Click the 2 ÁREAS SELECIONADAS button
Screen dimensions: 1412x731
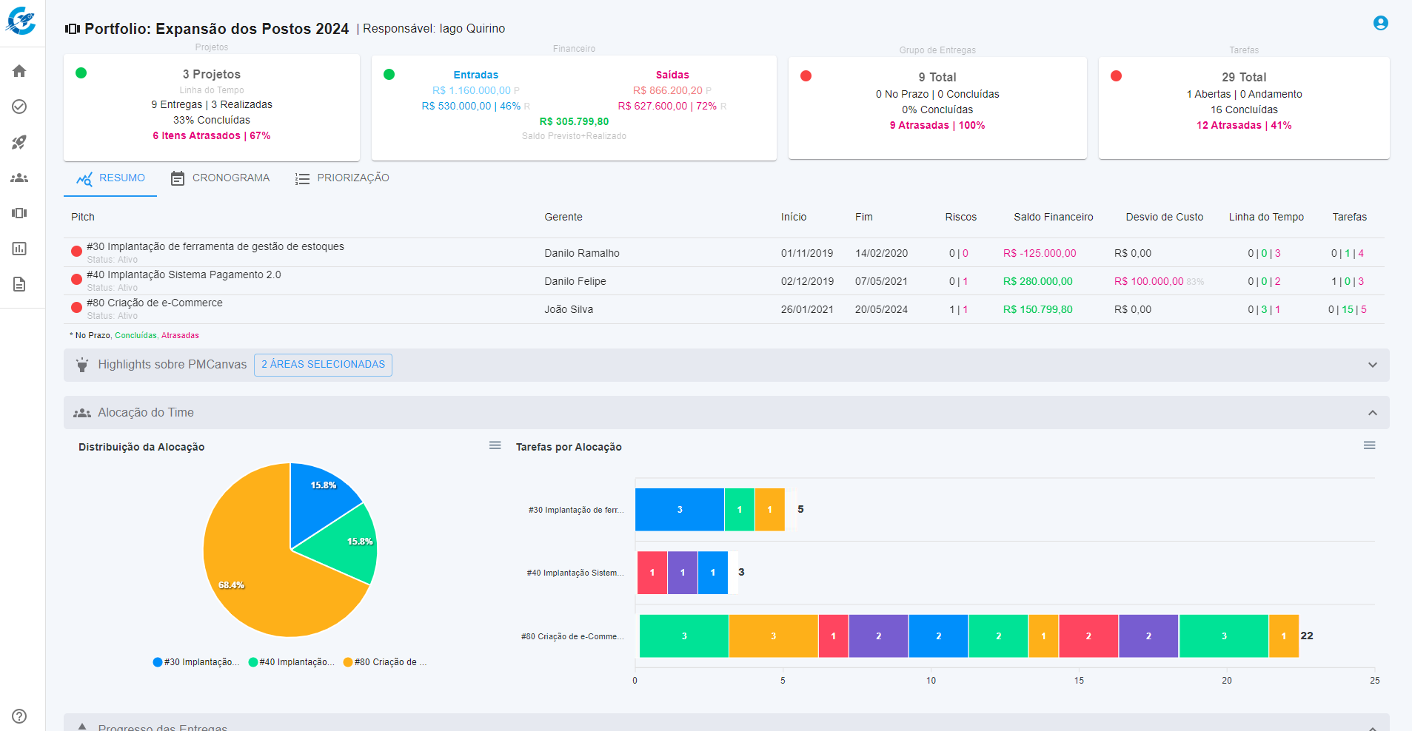click(323, 365)
